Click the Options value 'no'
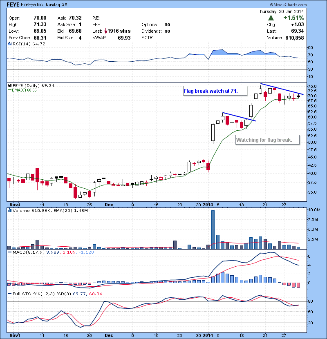The image size is (327, 339). point(167,25)
